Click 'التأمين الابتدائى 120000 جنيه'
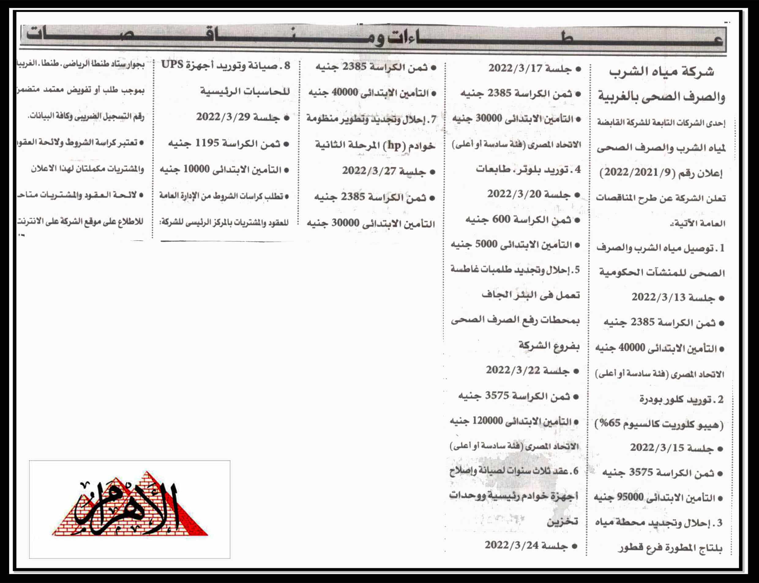 (514, 421)
